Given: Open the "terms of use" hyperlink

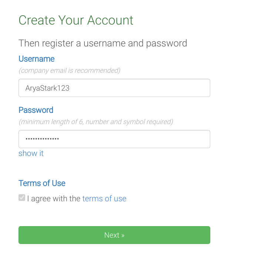Looking at the screenshot, I should [104, 199].
